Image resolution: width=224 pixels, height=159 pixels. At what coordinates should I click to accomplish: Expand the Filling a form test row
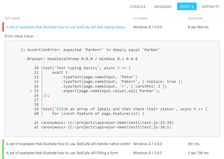click(62, 153)
